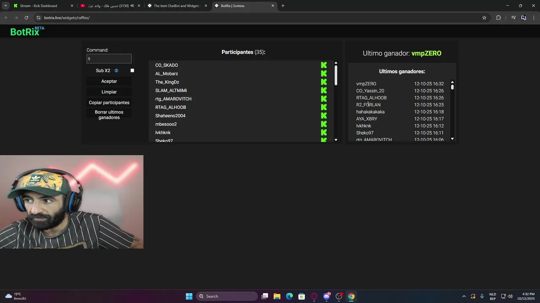Click the BotRix BETA logo
Viewport: 540px width, 303px height.
(x=27, y=31)
